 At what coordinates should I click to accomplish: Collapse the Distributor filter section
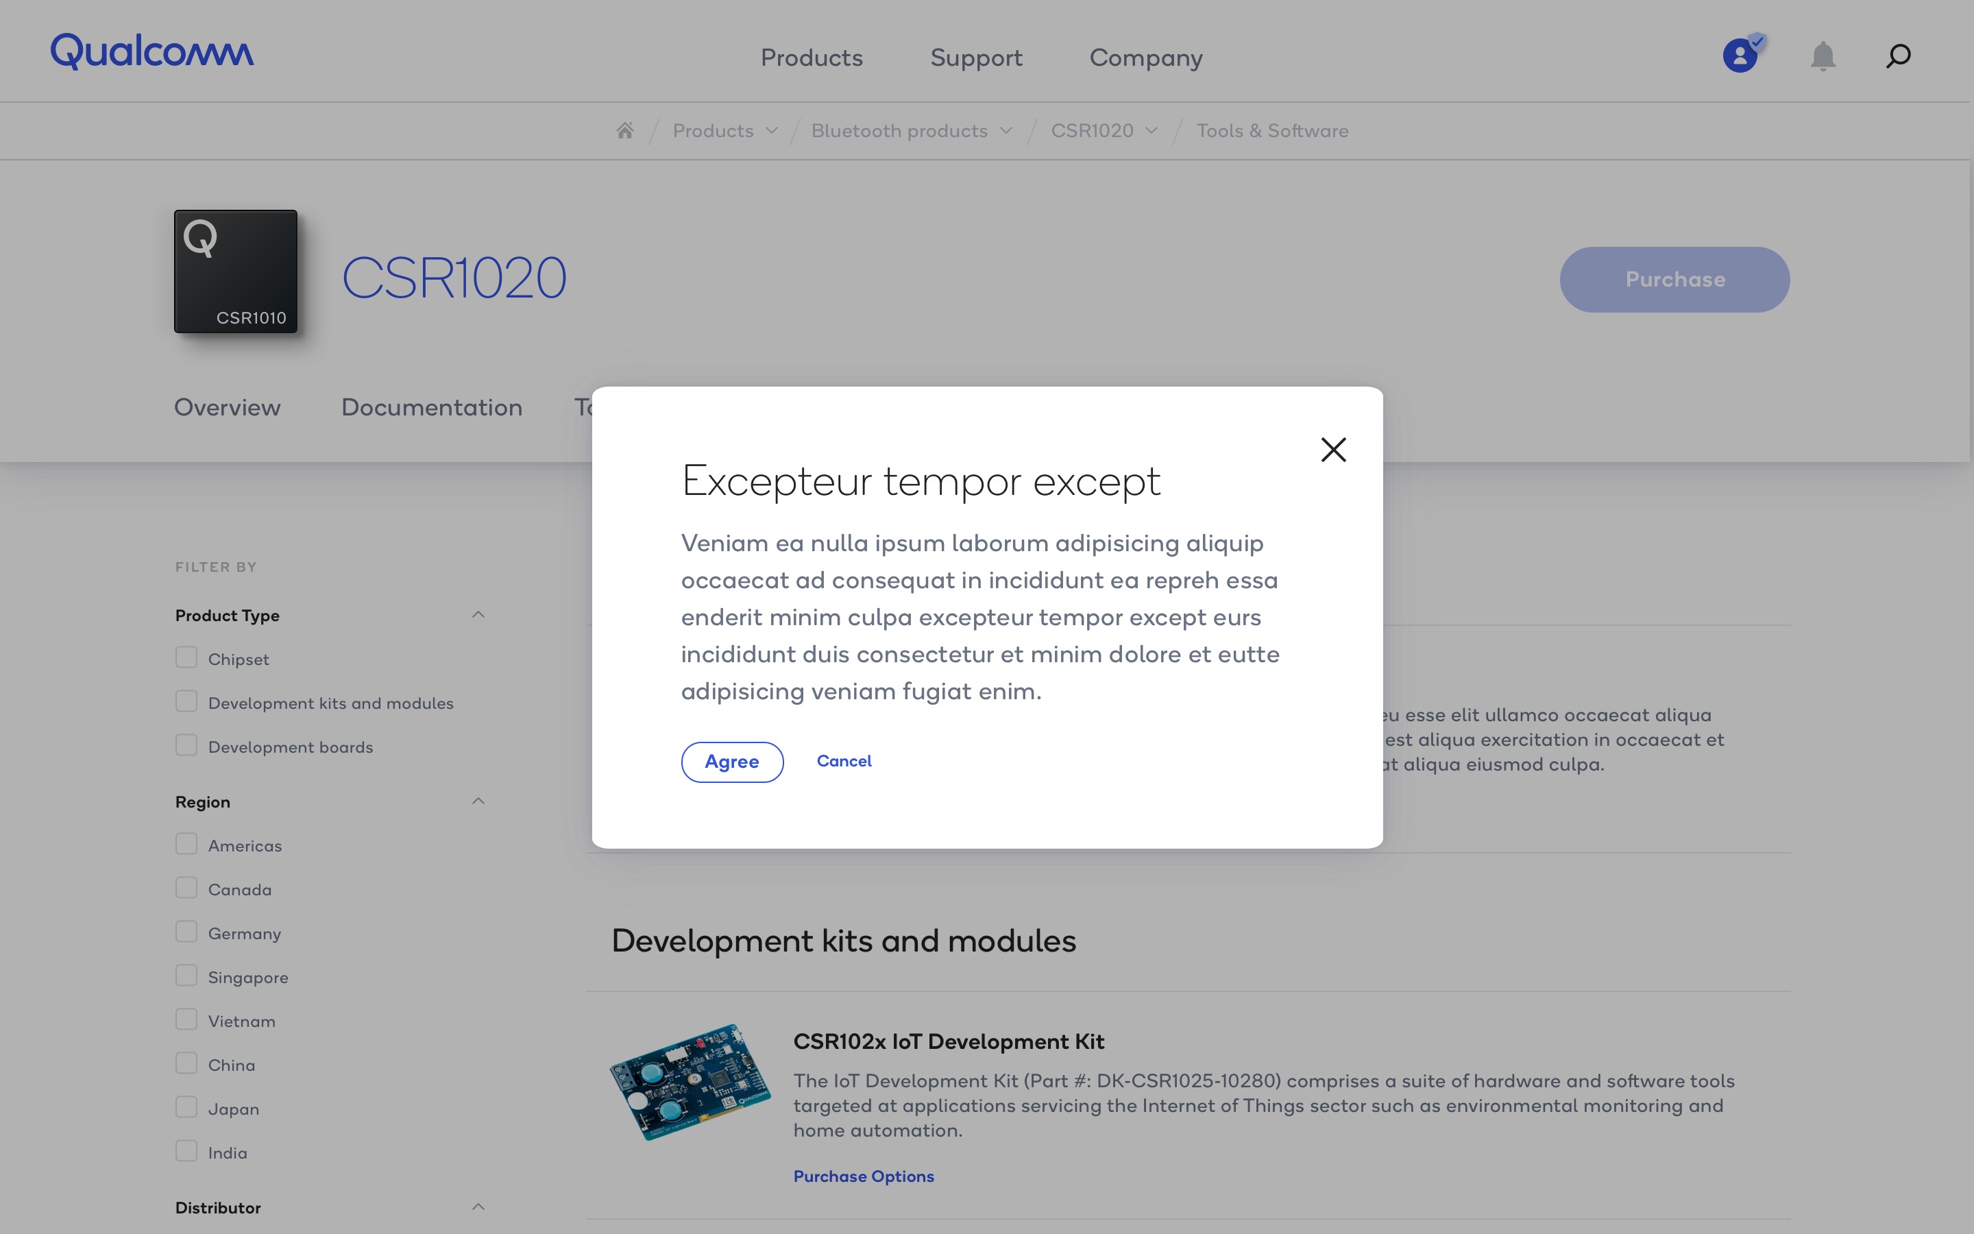coord(479,1207)
